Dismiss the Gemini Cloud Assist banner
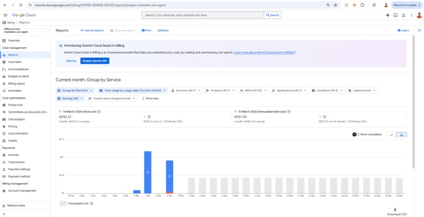424x217 pixels. click(x=72, y=61)
